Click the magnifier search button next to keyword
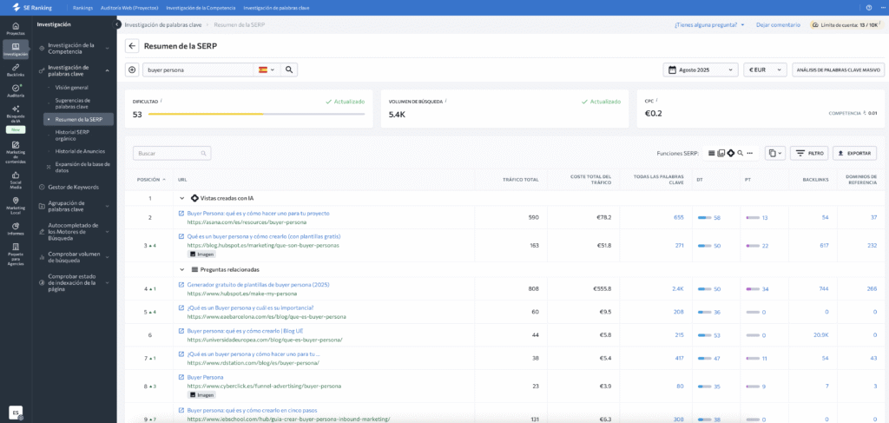Image resolution: width=889 pixels, height=423 pixels. coord(289,69)
